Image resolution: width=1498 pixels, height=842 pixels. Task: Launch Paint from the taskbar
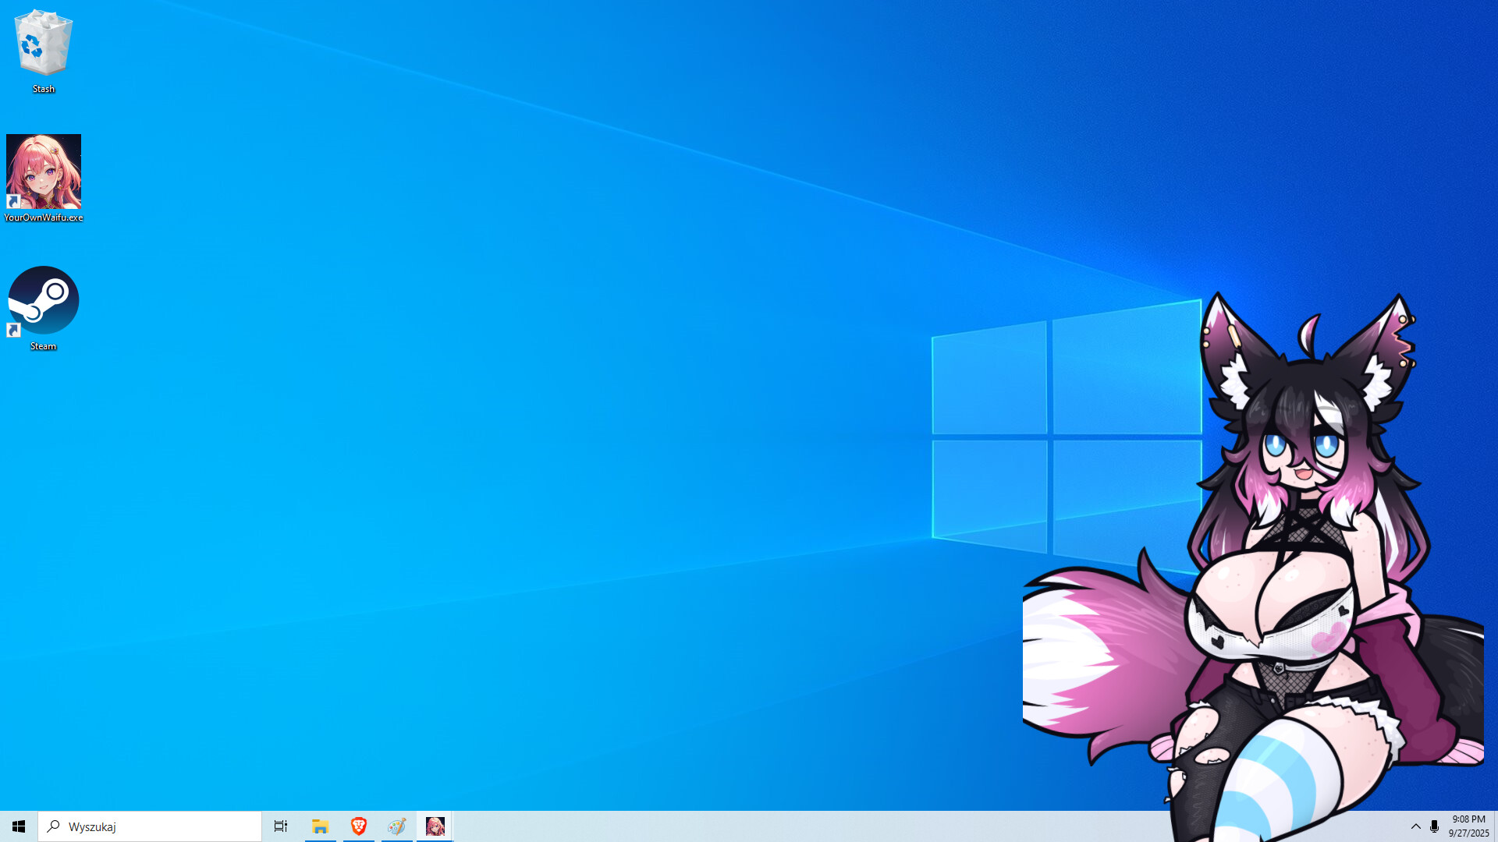click(396, 826)
